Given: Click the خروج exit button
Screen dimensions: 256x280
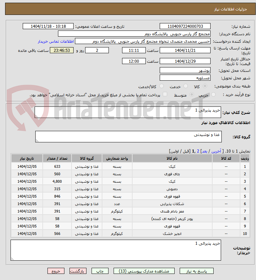Looking at the screenshot, I should 56,271.
